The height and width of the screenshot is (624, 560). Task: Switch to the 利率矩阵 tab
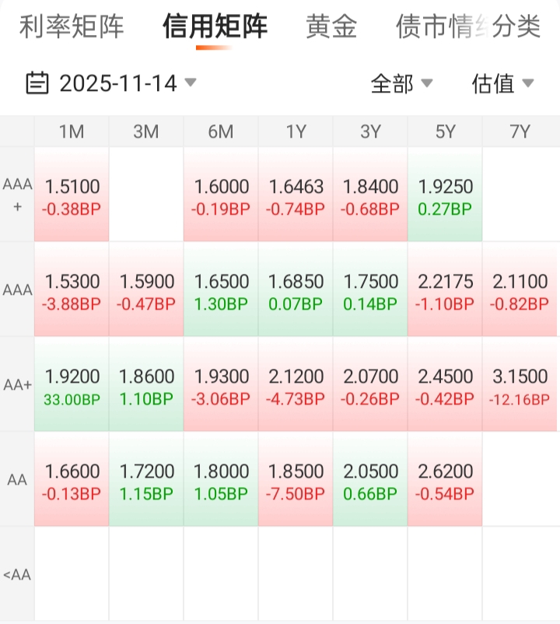[72, 26]
